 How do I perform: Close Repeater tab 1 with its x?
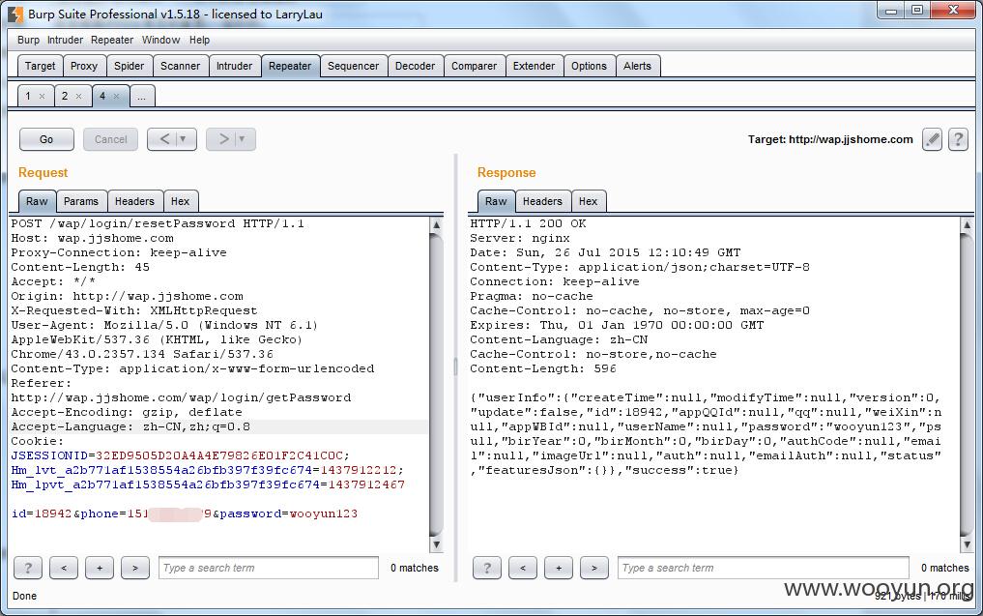[x=42, y=96]
